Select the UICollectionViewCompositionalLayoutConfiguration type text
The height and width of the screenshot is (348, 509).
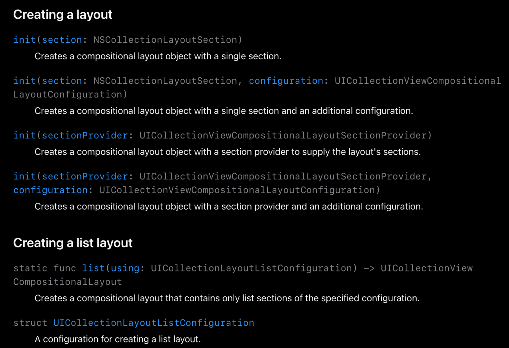coord(237,190)
